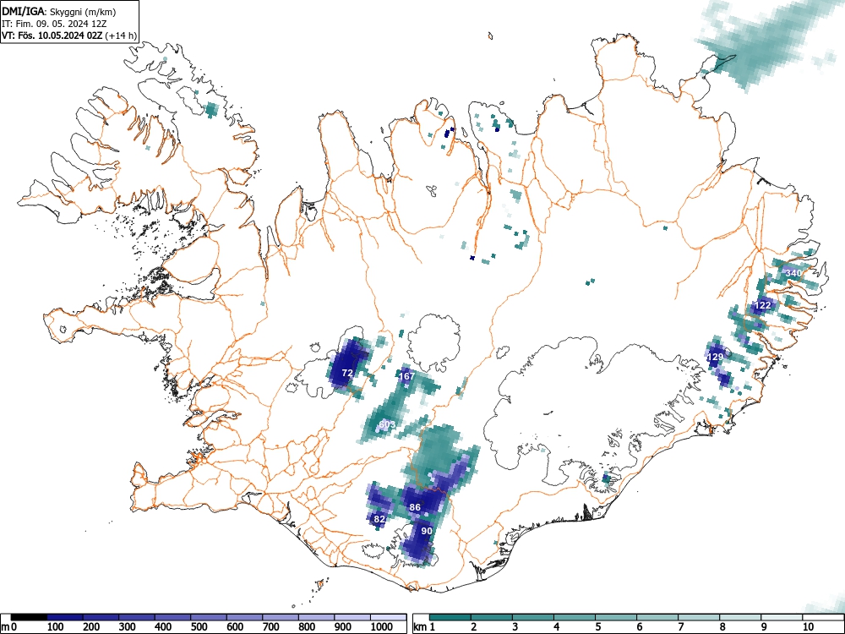Click the 86 visibility value on map
This screenshot has width=845, height=634.
(415, 507)
